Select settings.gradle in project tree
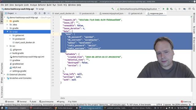The image size is (196, 110). 19,71
